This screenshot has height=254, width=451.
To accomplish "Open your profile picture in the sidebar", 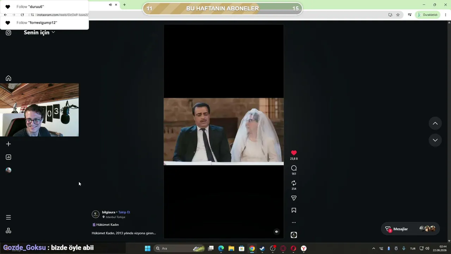I will pyautogui.click(x=8, y=170).
